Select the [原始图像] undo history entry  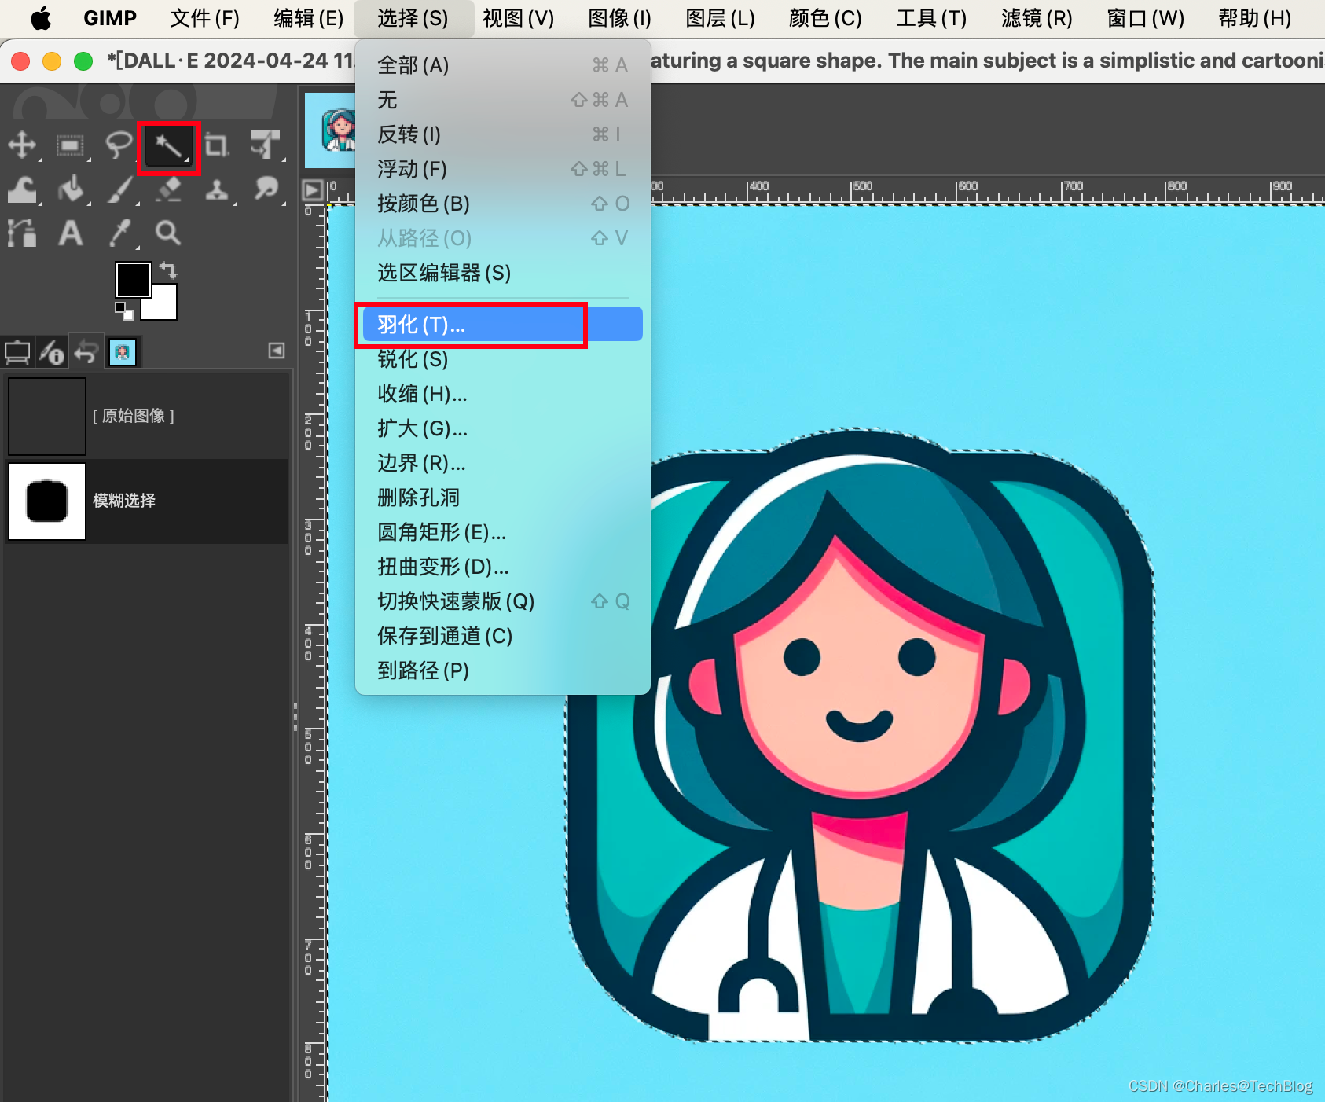(x=147, y=416)
